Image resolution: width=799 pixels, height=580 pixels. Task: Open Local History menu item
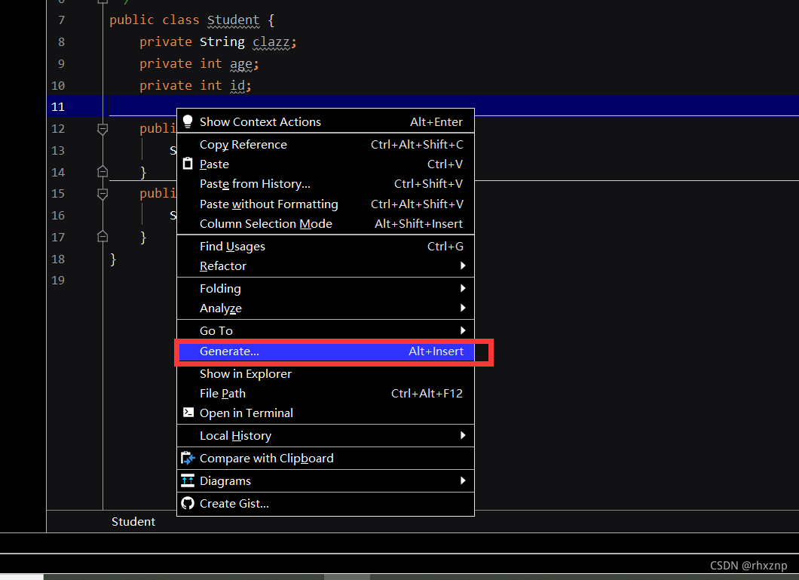326,436
